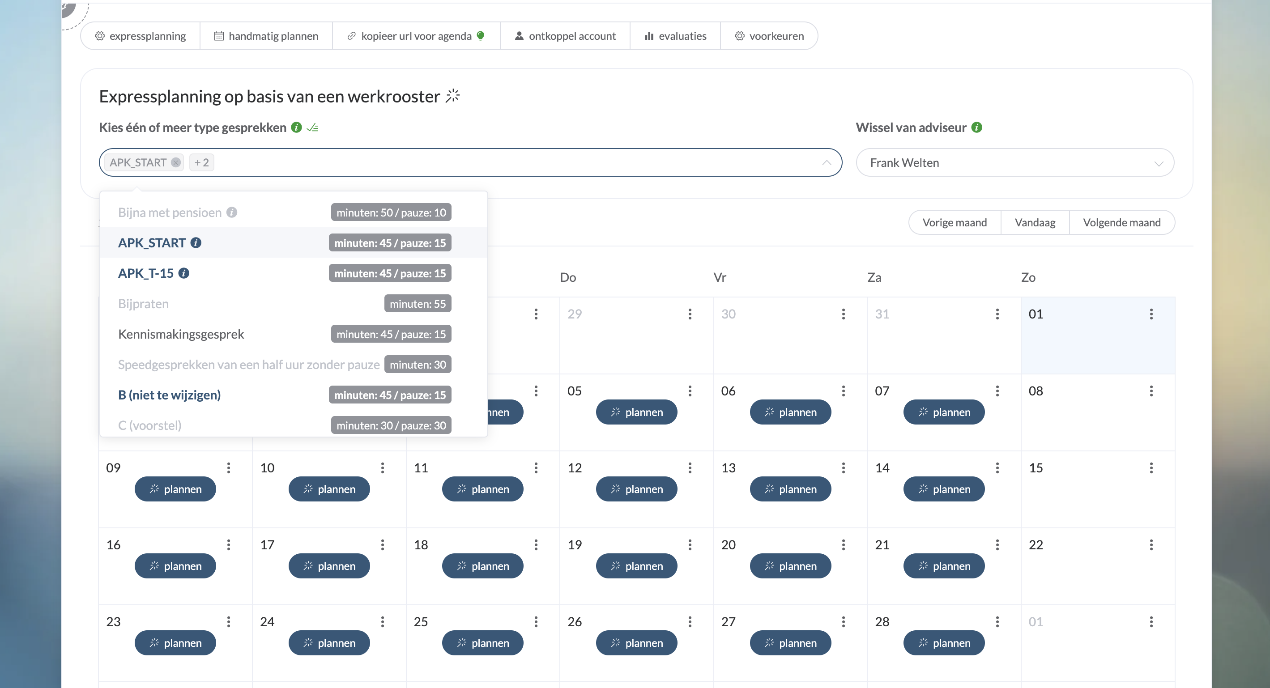
Task: Switch to handmatig plannen tab
Action: click(x=266, y=36)
